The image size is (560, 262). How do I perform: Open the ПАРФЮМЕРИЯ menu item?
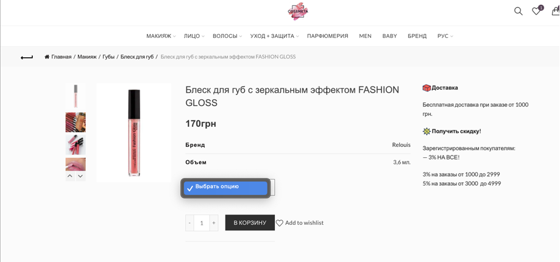327,36
